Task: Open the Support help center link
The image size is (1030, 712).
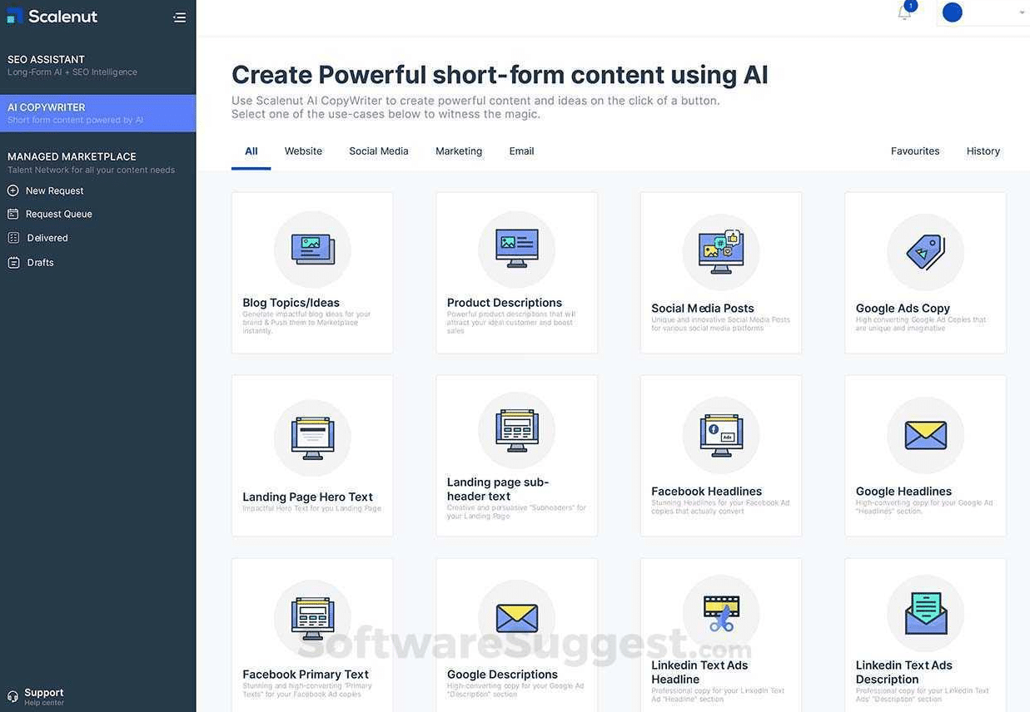Action: [x=44, y=697]
